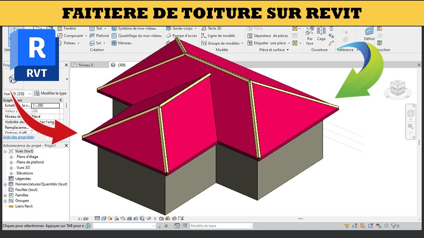Collapse the Graphismes section chevron
This screenshot has width=424, height=238.
point(61,100)
